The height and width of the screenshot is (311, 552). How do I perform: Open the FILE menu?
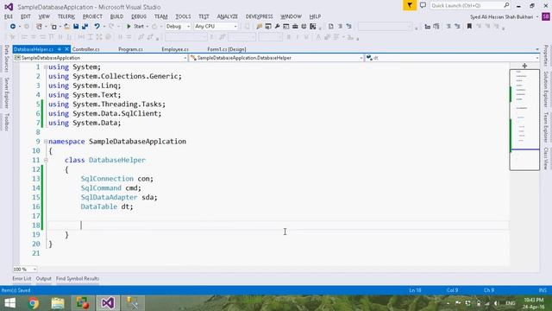[9, 16]
